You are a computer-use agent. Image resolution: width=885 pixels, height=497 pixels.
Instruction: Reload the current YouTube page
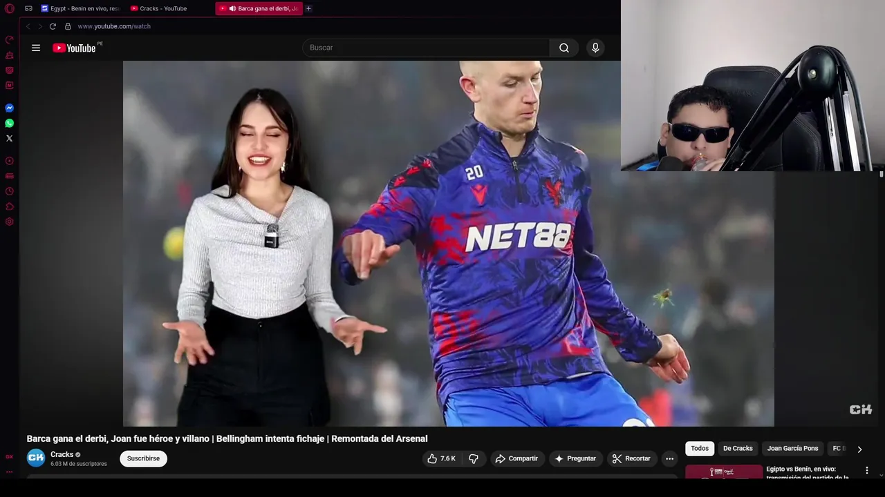pyautogui.click(x=53, y=26)
